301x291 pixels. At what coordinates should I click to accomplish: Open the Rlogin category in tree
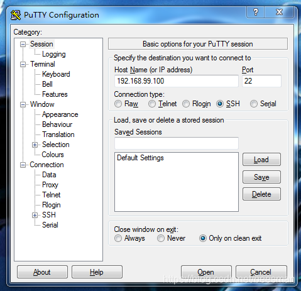(52, 205)
